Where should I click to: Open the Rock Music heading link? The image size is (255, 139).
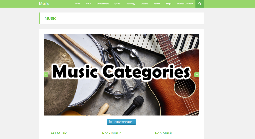click(112, 133)
